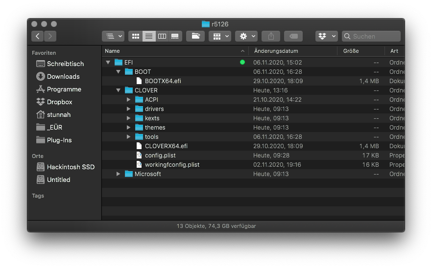Viewport: 432px width, 268px height.
Task: Select the Untitled volume
Action: click(53, 179)
